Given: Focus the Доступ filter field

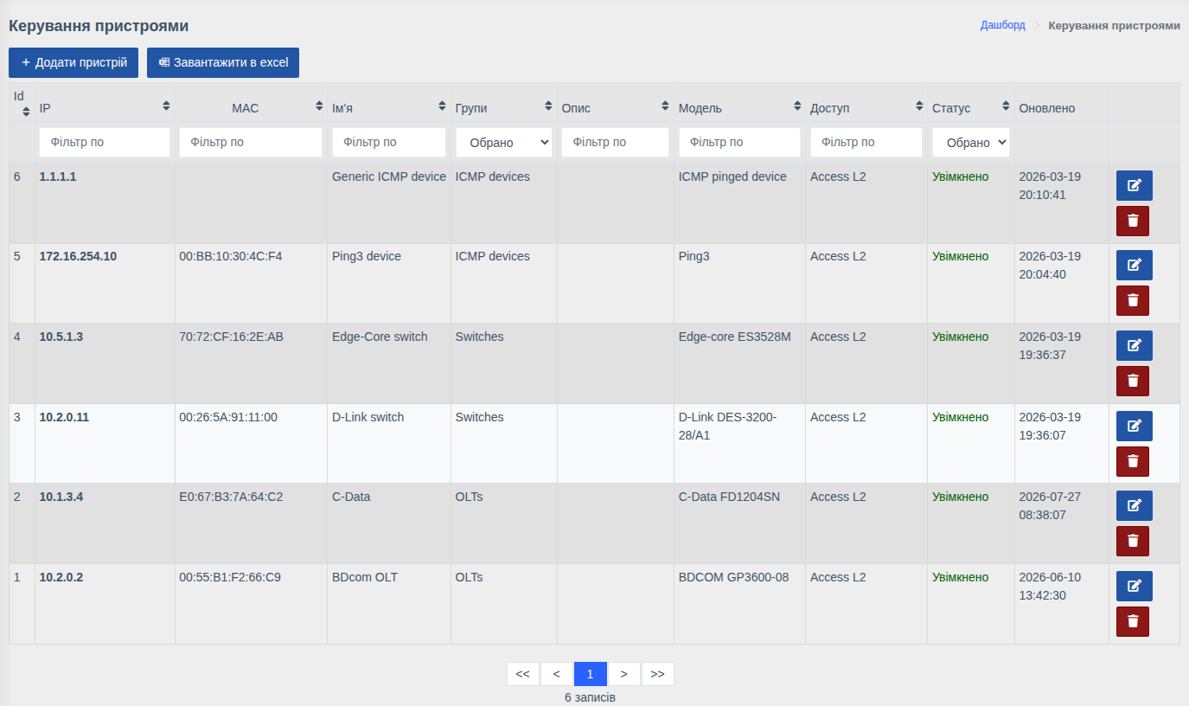Looking at the screenshot, I should point(866,142).
